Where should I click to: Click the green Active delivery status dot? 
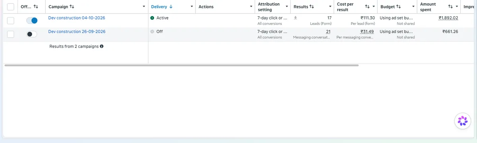tap(152, 18)
